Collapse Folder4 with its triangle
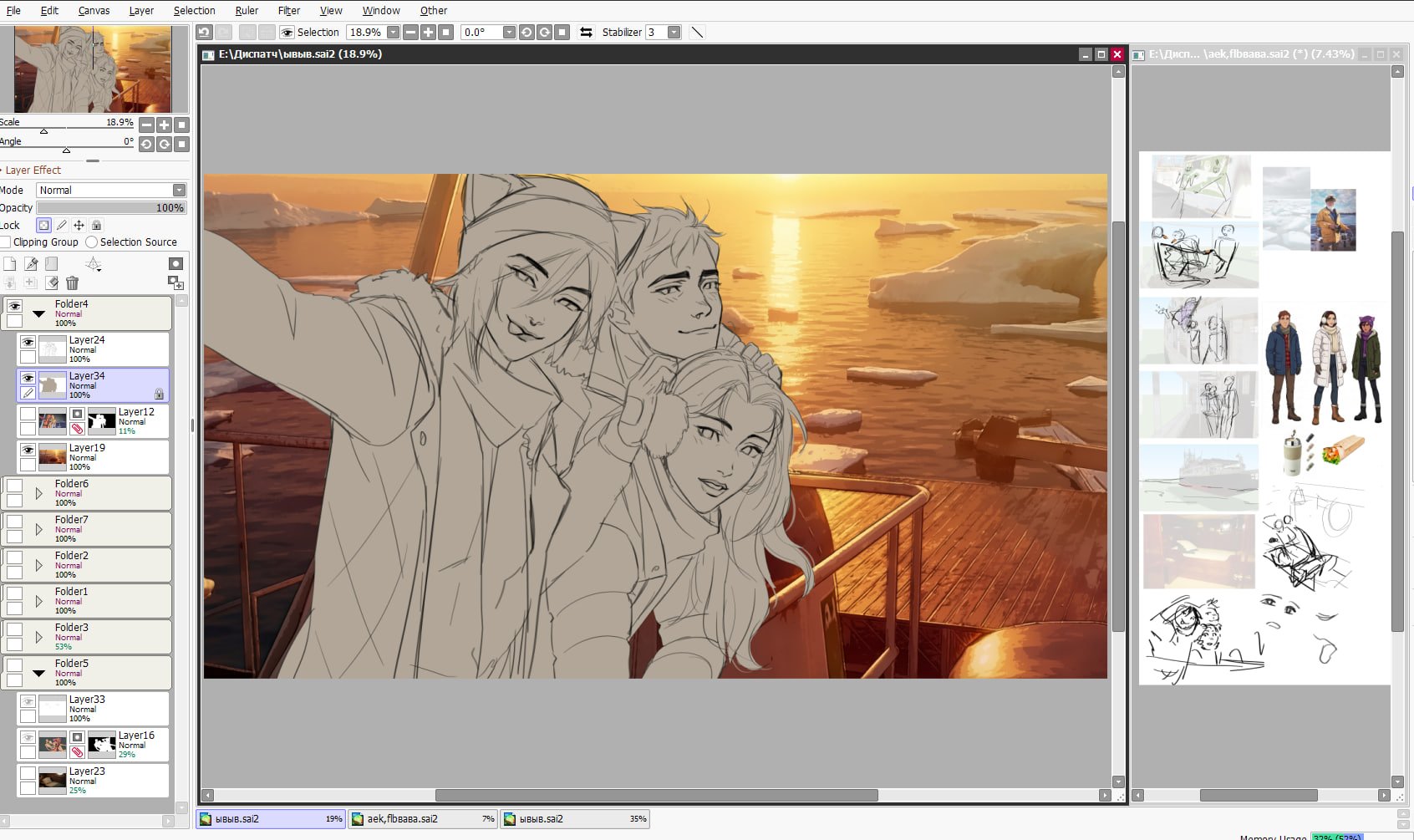 pyautogui.click(x=38, y=314)
